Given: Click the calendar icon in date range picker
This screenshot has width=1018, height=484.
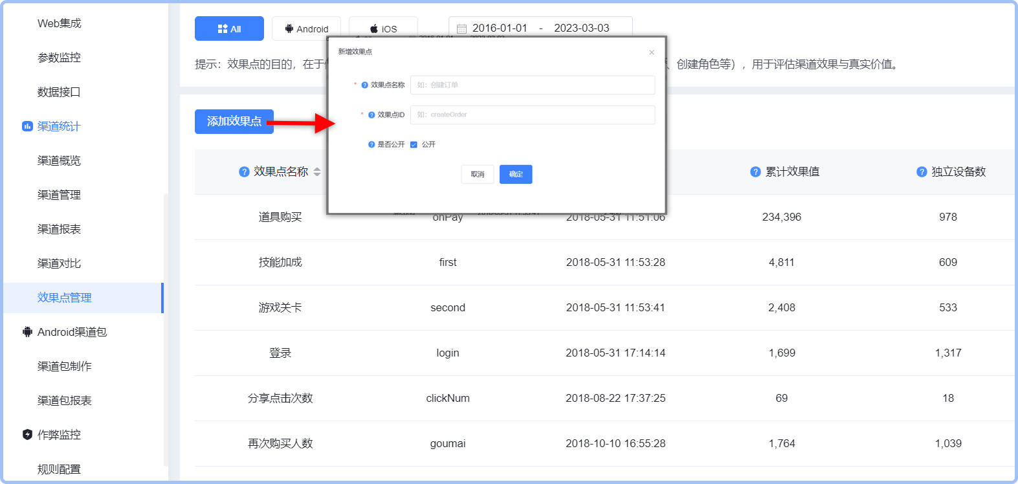Looking at the screenshot, I should click(x=461, y=28).
